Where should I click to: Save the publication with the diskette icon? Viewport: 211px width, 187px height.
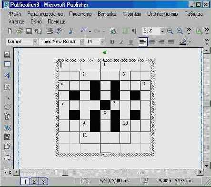click(29, 31)
